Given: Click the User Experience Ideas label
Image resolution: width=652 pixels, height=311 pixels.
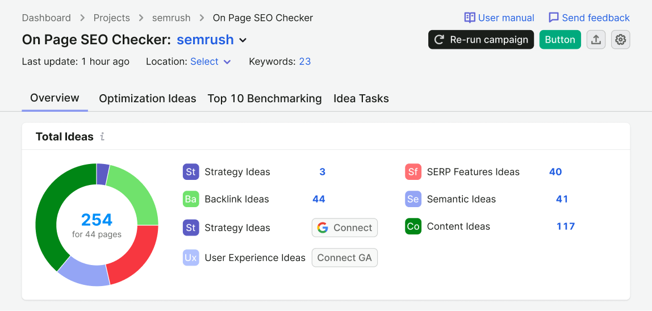Looking at the screenshot, I should tap(255, 258).
